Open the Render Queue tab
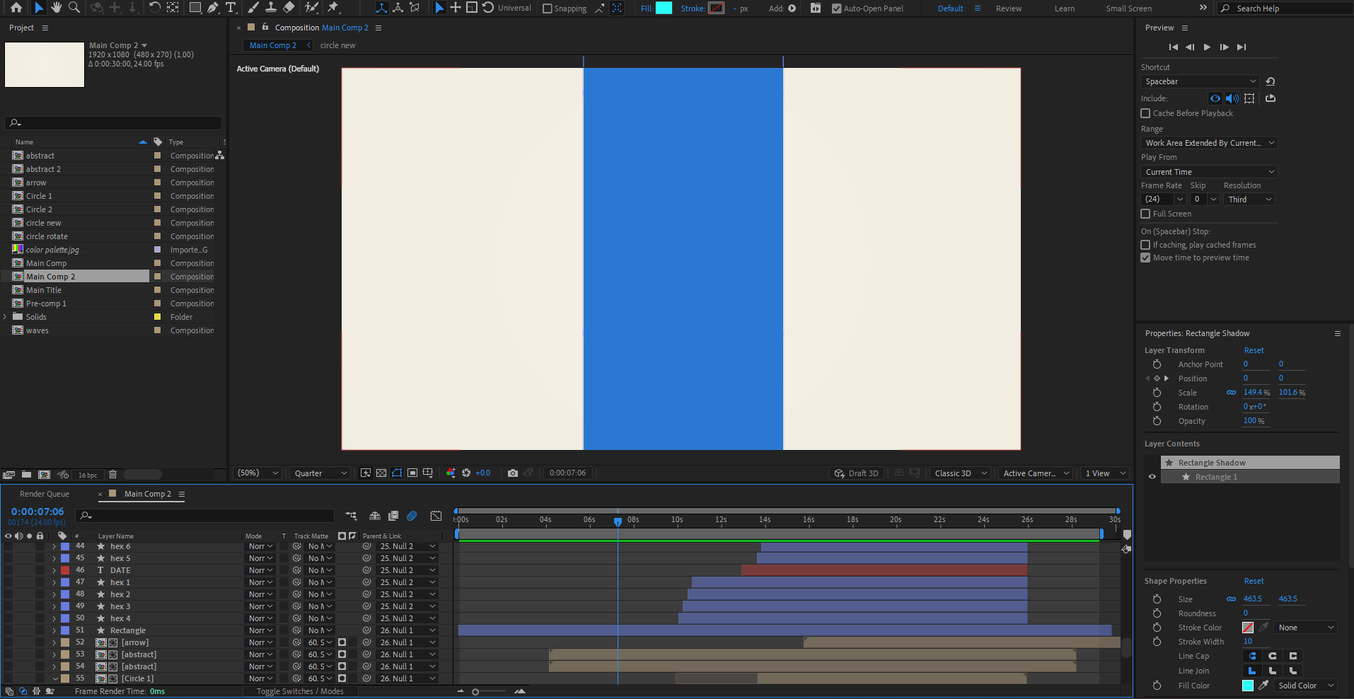The image size is (1354, 699). pyautogui.click(x=44, y=494)
